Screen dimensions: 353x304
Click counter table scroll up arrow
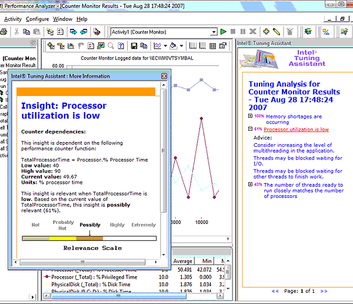(x=228, y=261)
